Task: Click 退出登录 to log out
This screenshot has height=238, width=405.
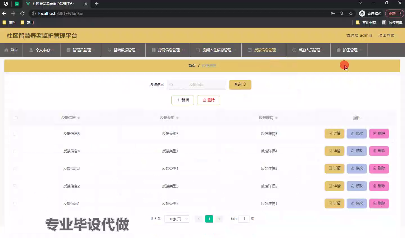Action: click(386, 35)
